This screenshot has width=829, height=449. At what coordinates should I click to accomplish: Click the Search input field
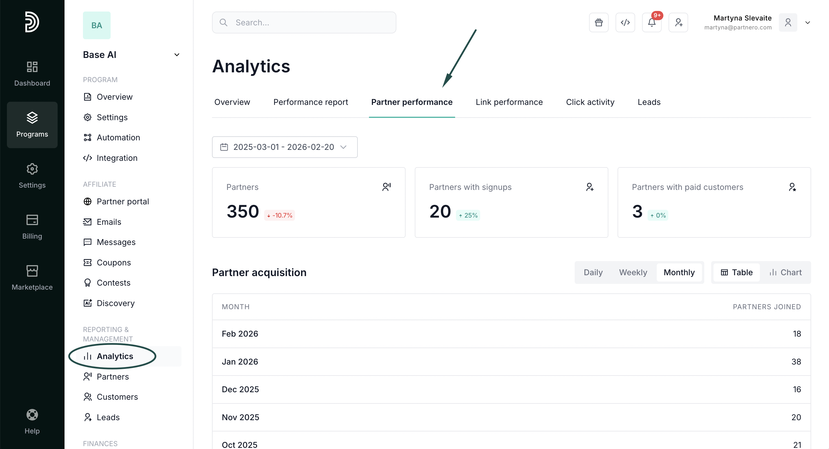pyautogui.click(x=304, y=22)
